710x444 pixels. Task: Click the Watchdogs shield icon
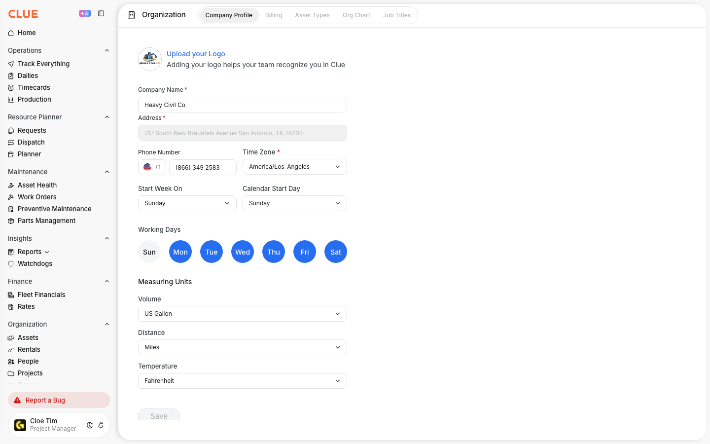pos(11,264)
